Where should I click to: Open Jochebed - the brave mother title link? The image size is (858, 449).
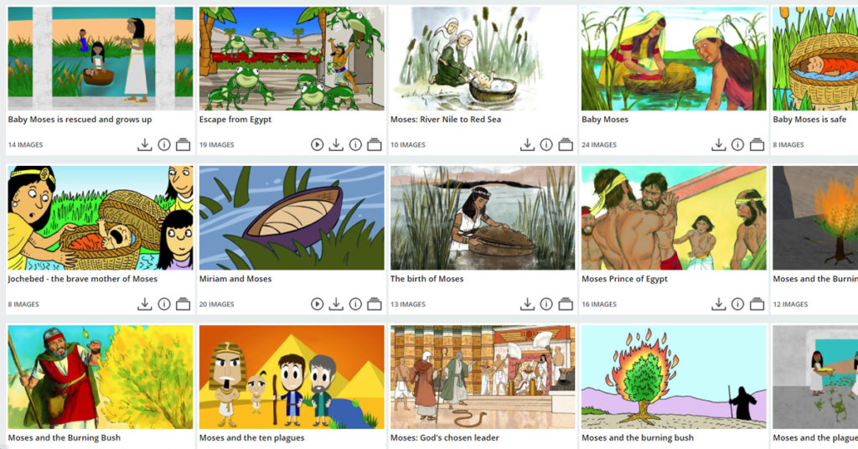(83, 278)
